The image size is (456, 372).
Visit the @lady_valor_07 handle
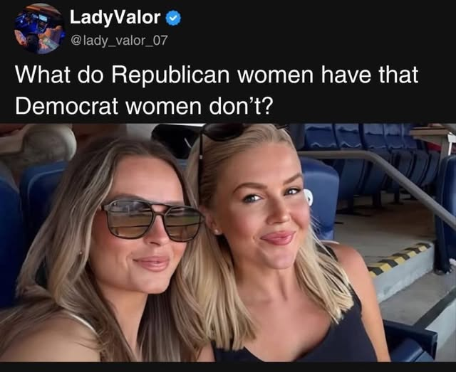pos(119,41)
